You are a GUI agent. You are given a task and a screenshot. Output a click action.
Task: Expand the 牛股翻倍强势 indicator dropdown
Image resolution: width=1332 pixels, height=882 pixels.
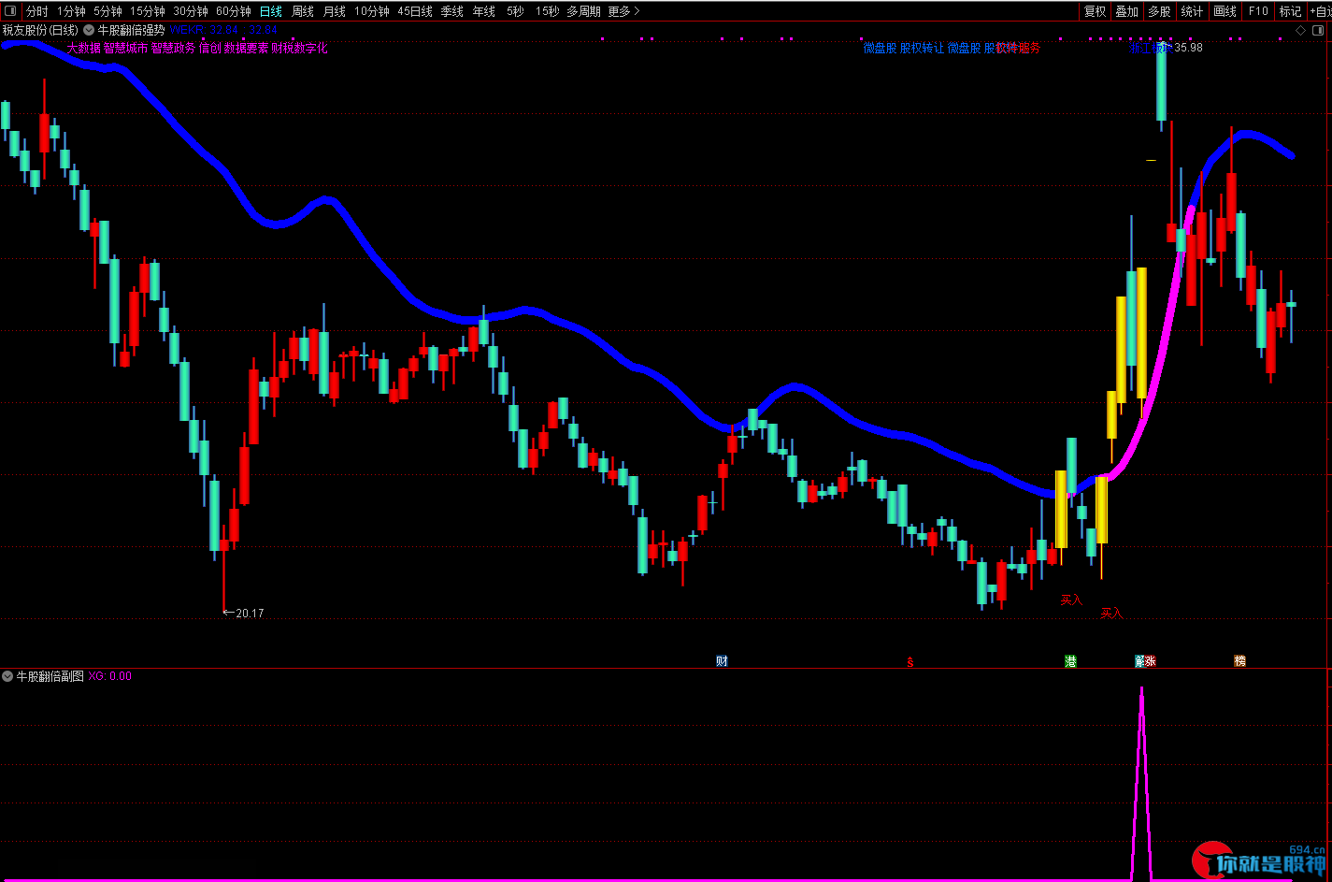click(89, 30)
